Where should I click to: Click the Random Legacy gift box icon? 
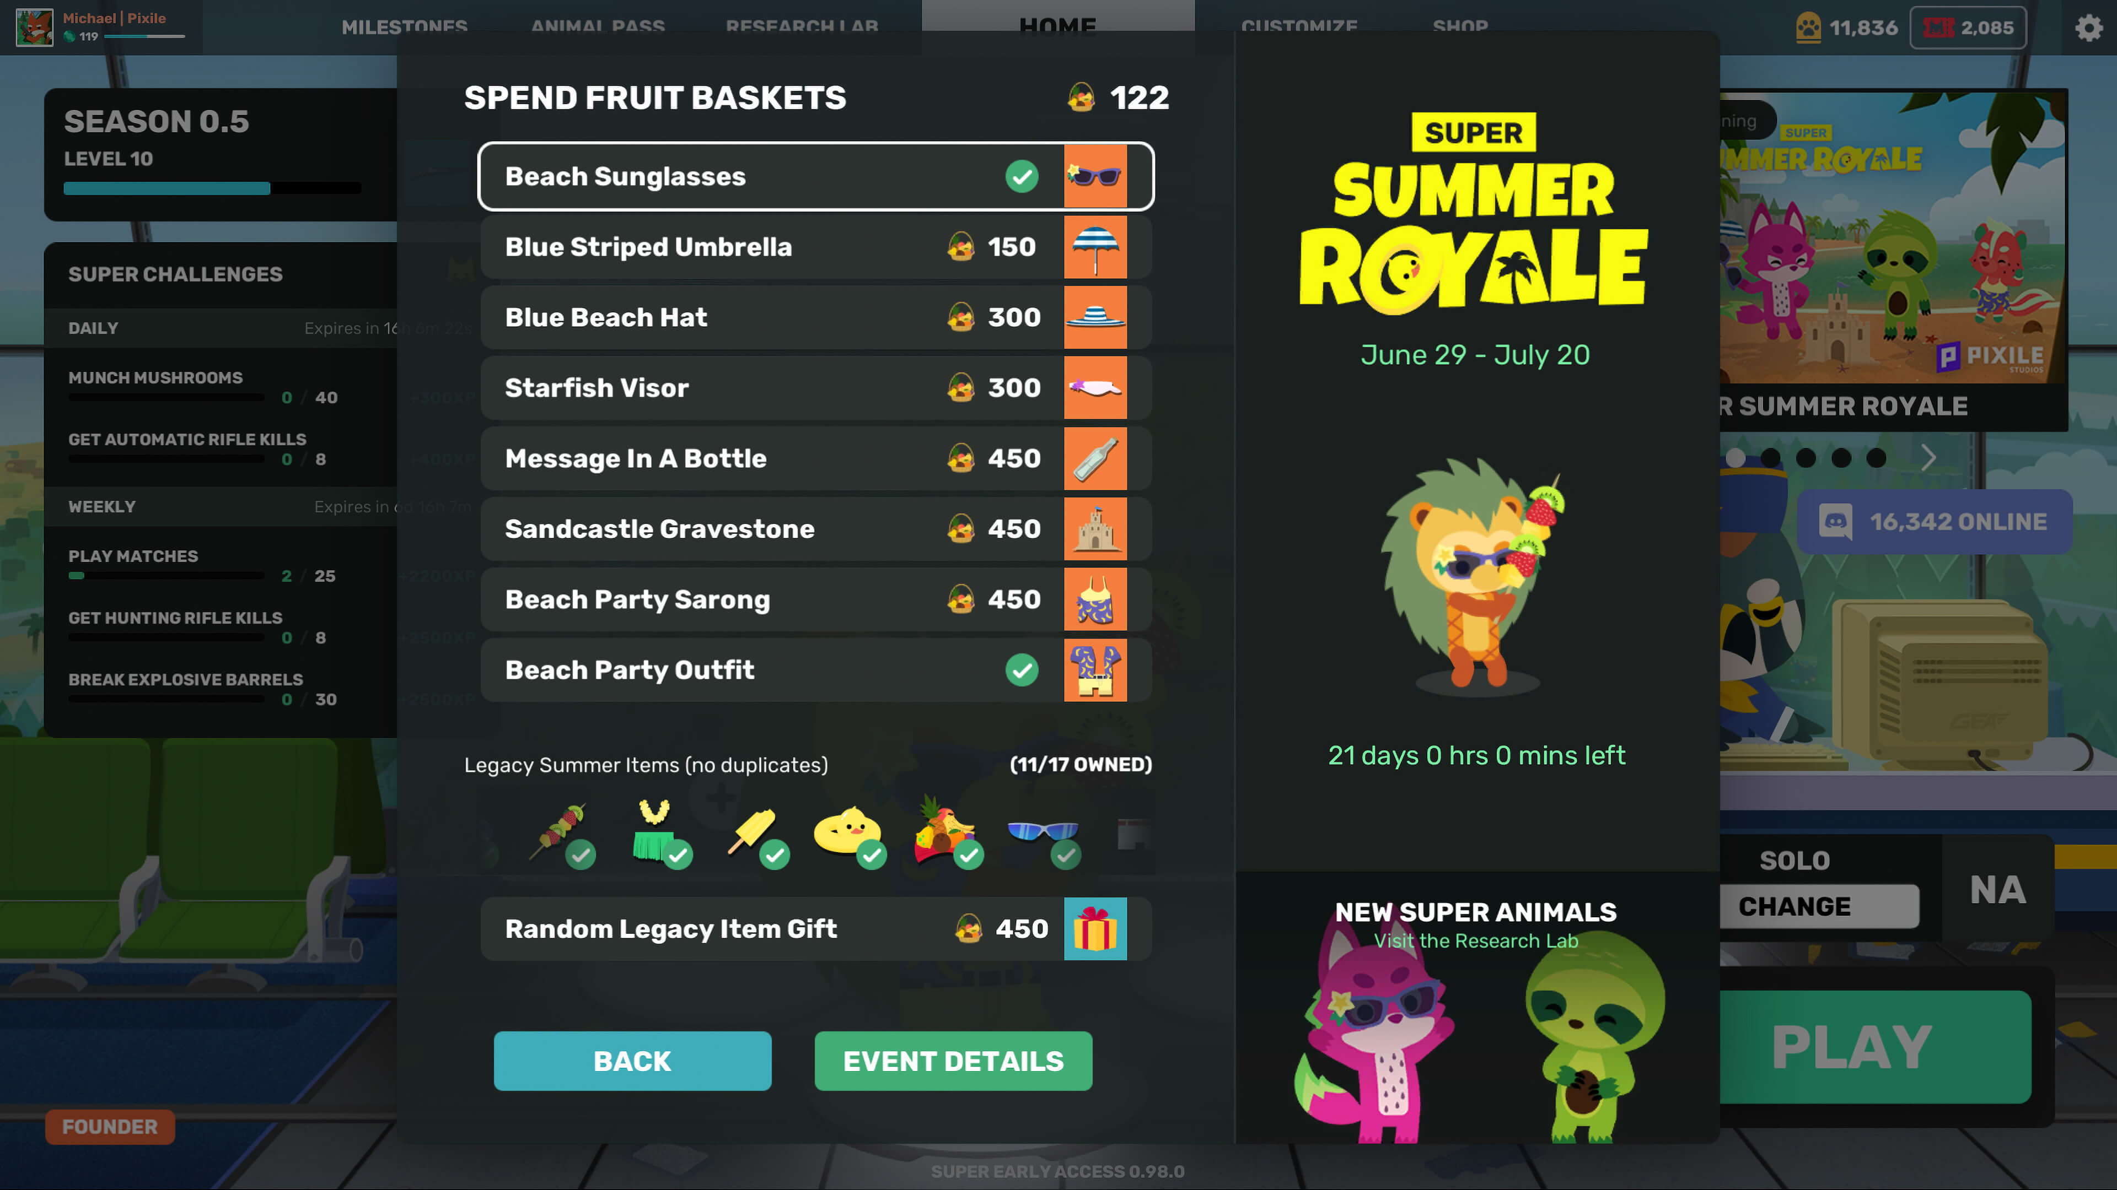(x=1095, y=929)
